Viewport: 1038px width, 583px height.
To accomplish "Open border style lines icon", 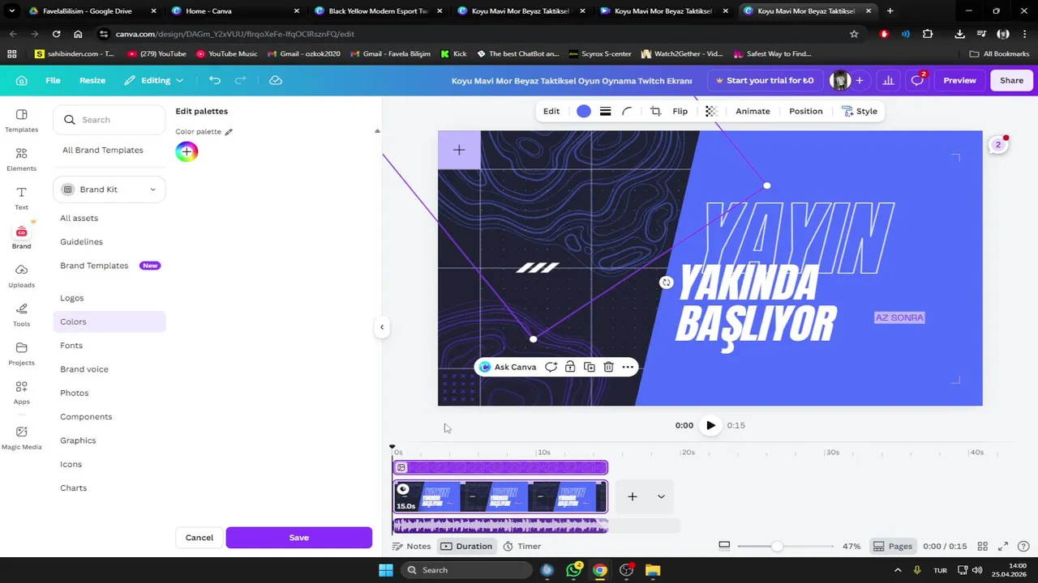I will 605,111.
